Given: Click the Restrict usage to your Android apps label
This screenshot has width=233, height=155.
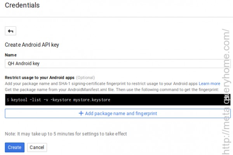Looking at the screenshot, I should click(40, 78).
